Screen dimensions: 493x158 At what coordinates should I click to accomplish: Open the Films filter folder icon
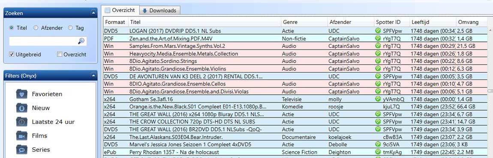pyautogui.click(x=22, y=135)
